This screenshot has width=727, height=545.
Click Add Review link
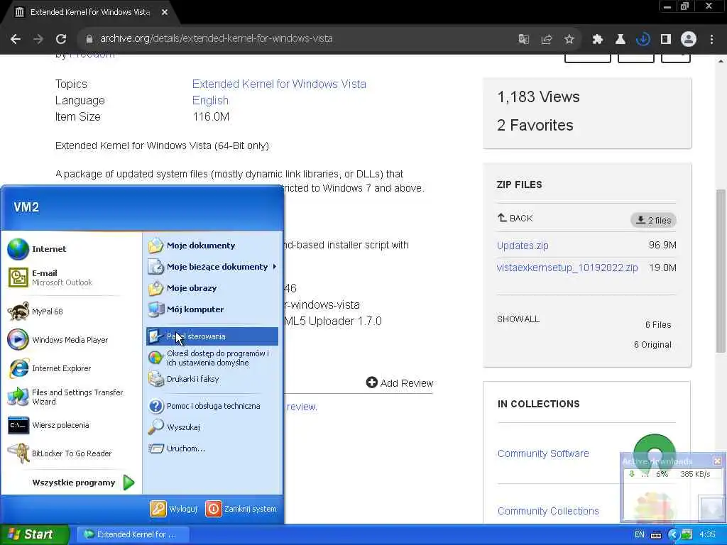[400, 382]
